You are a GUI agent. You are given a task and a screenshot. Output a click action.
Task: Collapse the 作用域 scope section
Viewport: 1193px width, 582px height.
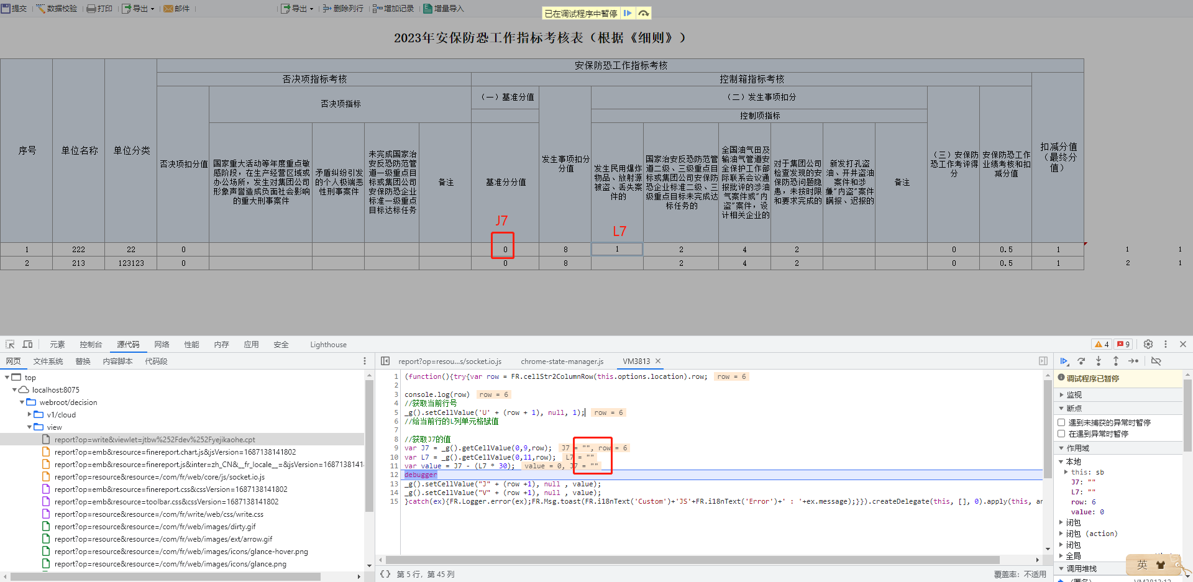1061,448
